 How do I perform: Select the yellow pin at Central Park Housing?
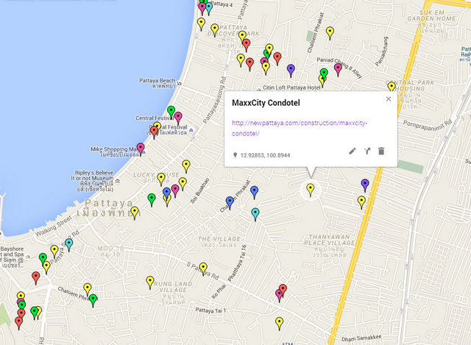392,87
